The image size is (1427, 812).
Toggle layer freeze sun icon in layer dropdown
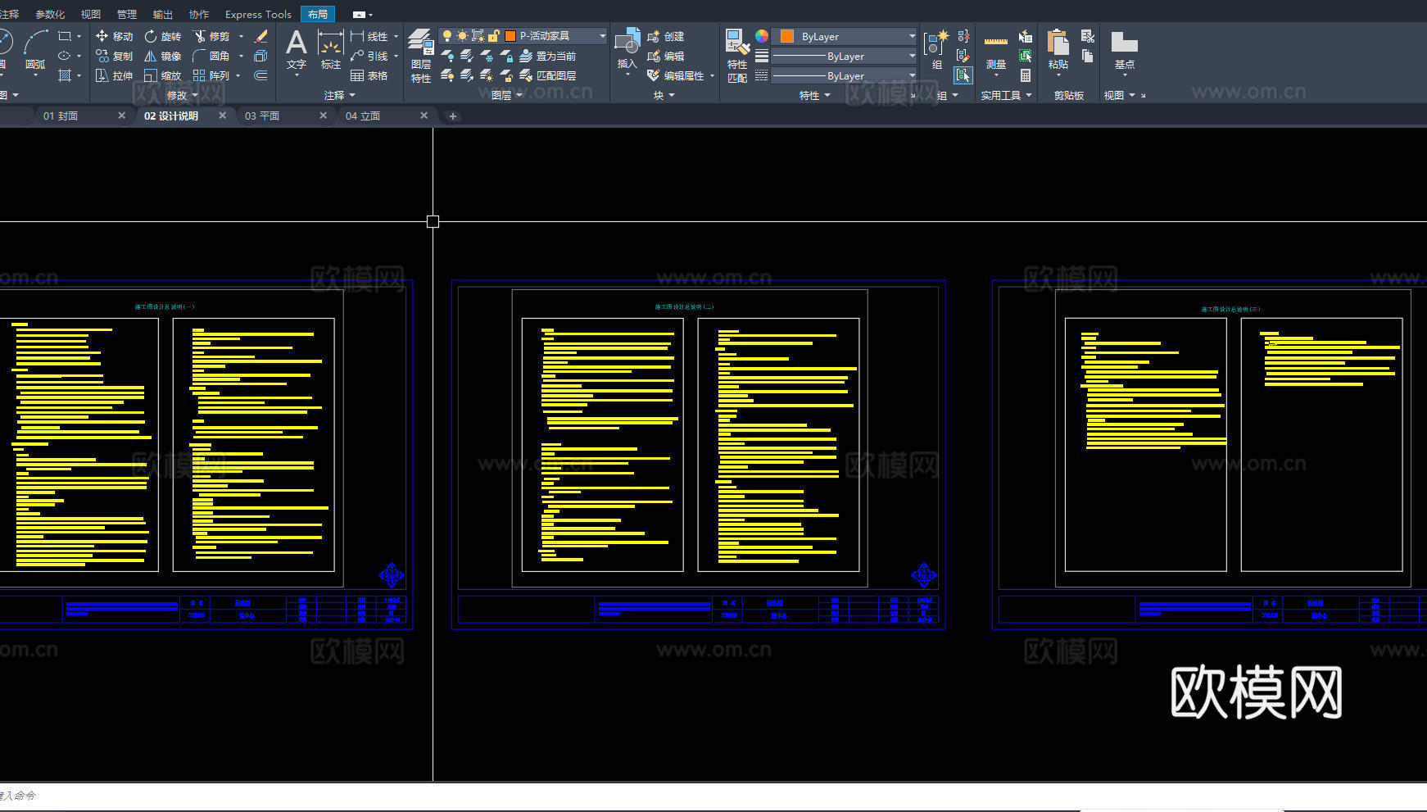click(463, 36)
